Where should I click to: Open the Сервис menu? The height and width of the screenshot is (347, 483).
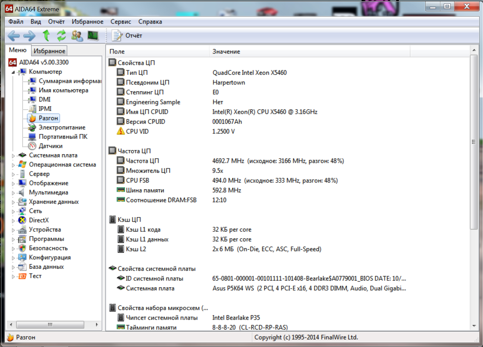point(121,22)
